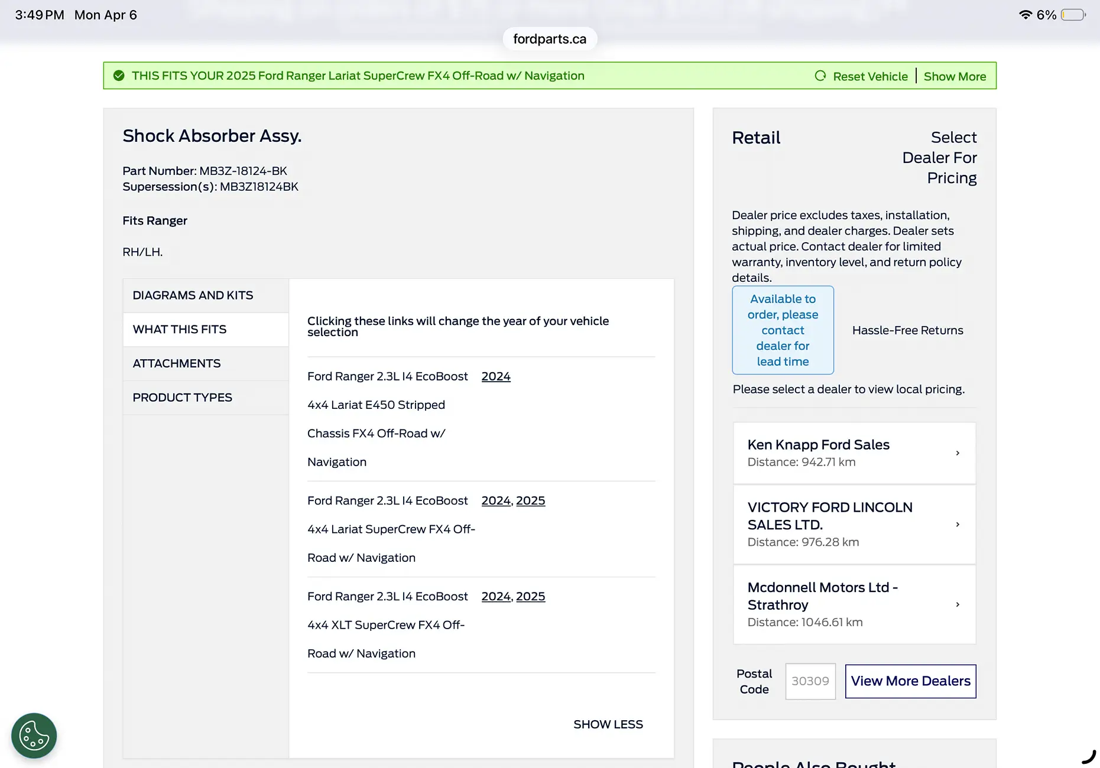
Task: Click the Shock Absorber Assy. heading
Action: (212, 136)
